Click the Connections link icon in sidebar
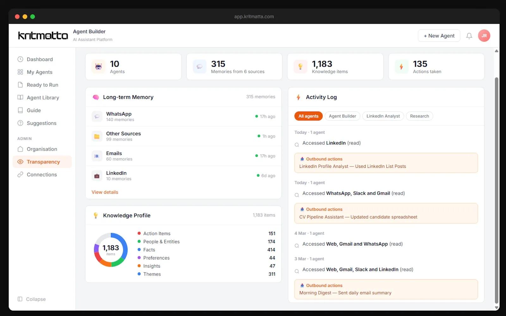The width and height of the screenshot is (506, 316). click(20, 175)
